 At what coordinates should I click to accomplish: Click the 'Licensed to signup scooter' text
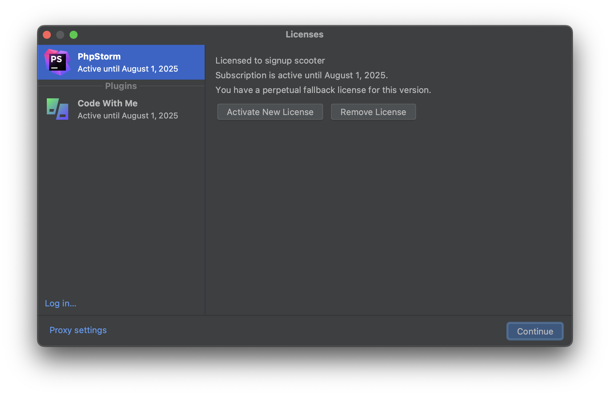pos(270,61)
